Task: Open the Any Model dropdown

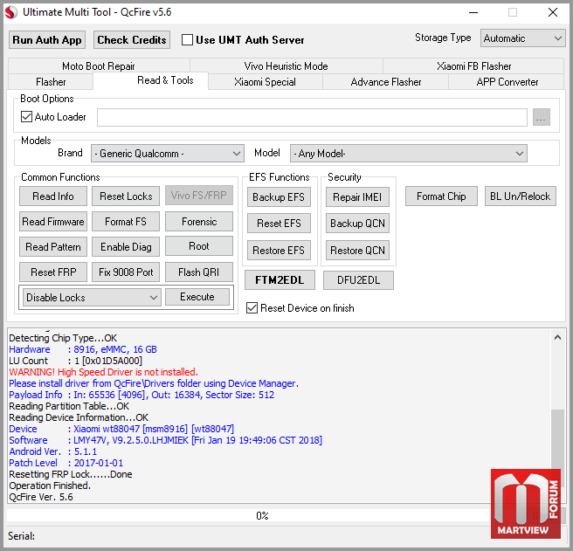Action: coord(409,154)
